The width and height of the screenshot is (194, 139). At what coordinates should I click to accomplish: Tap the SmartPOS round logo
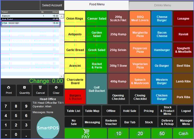(48, 127)
